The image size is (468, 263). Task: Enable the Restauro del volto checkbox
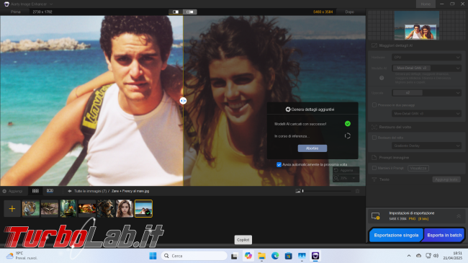[374, 138]
